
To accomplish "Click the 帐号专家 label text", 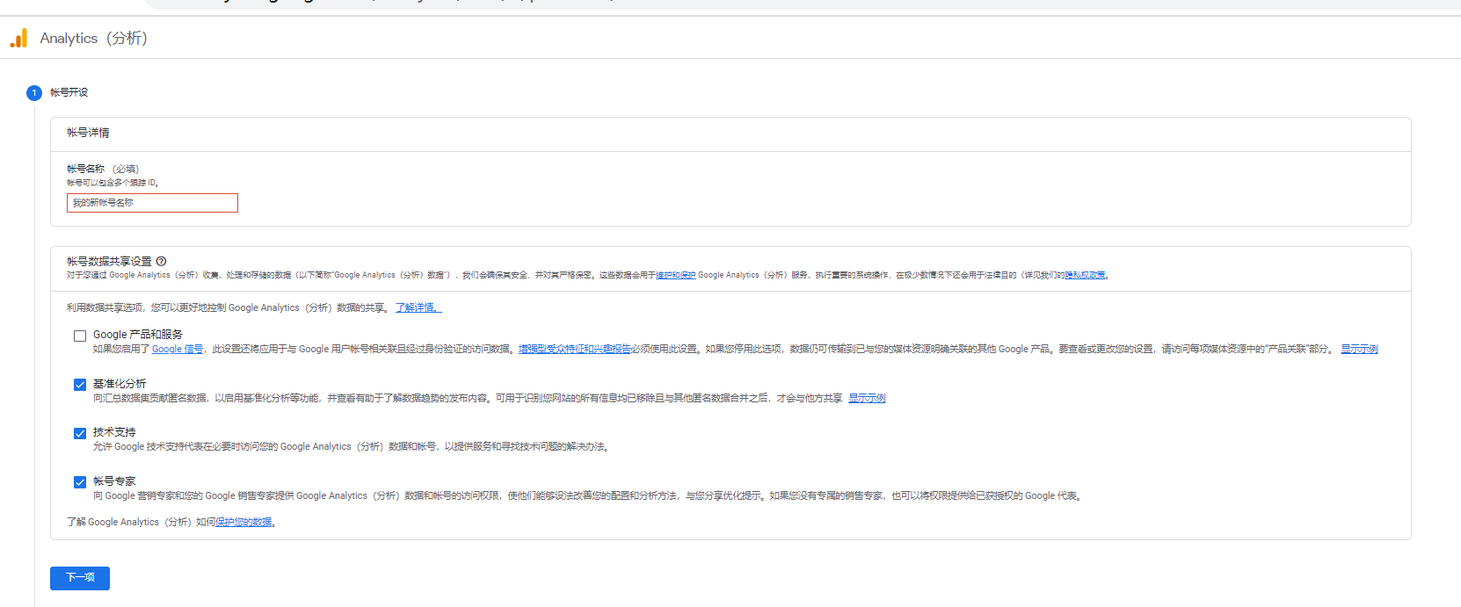I will click(x=114, y=481).
